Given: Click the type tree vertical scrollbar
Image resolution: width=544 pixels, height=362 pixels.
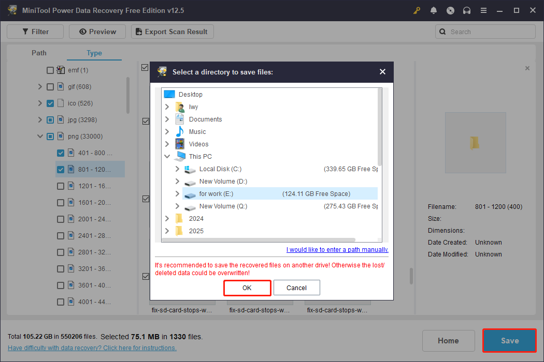Looking at the screenshot, I should click(127, 95).
